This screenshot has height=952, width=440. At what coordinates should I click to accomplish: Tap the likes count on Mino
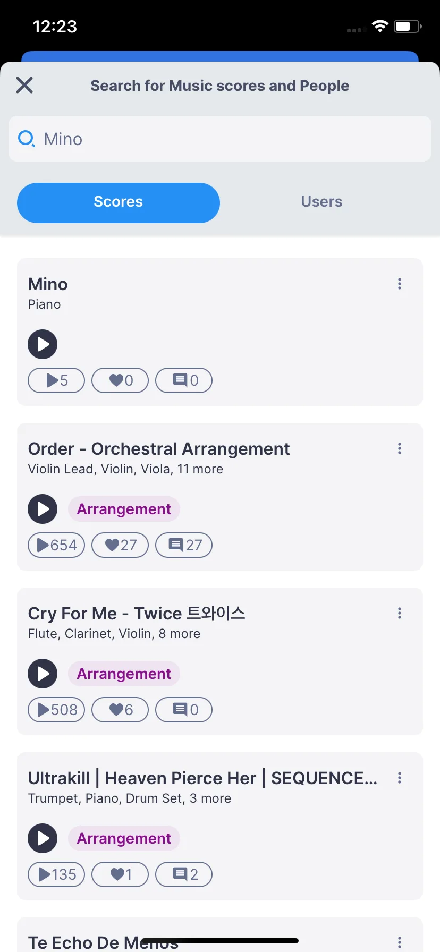pos(120,380)
